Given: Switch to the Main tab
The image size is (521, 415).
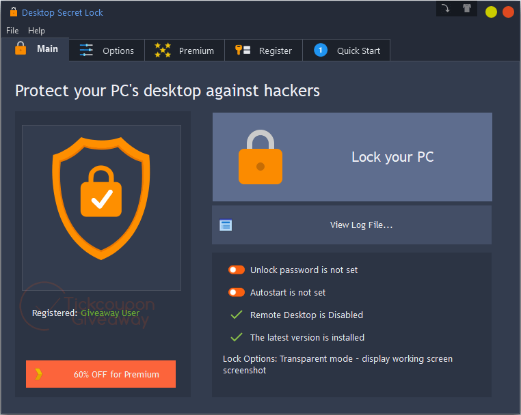Looking at the screenshot, I should coord(36,49).
